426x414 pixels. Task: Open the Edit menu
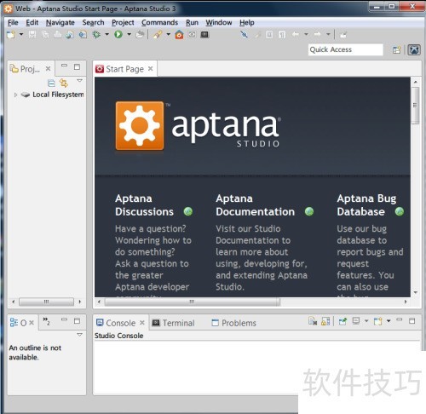(x=32, y=22)
